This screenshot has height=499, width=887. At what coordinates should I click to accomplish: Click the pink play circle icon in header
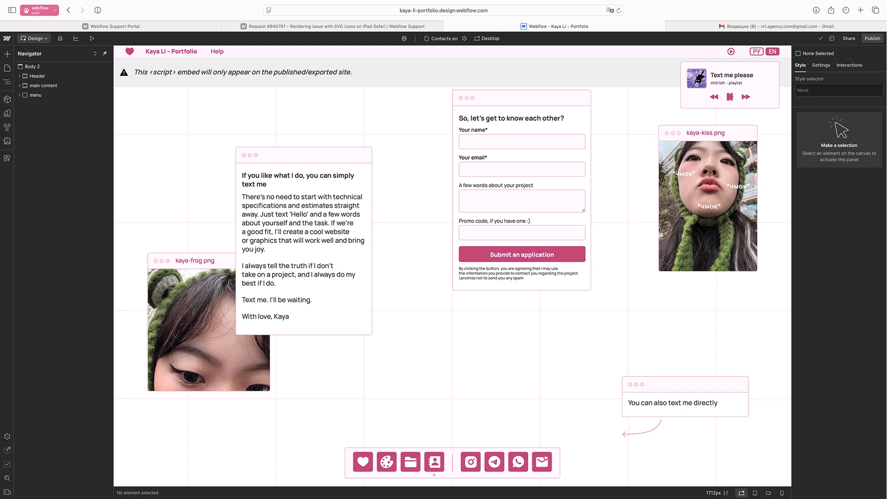point(731,51)
